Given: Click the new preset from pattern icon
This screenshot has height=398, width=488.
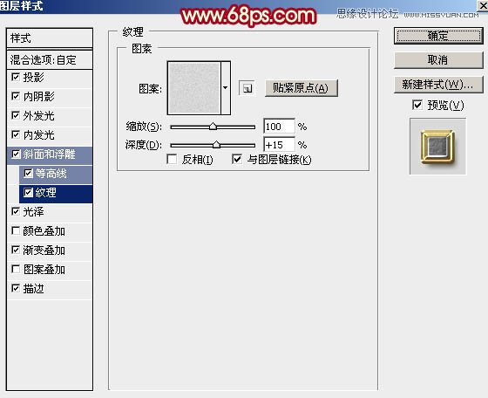Looking at the screenshot, I should tap(247, 88).
